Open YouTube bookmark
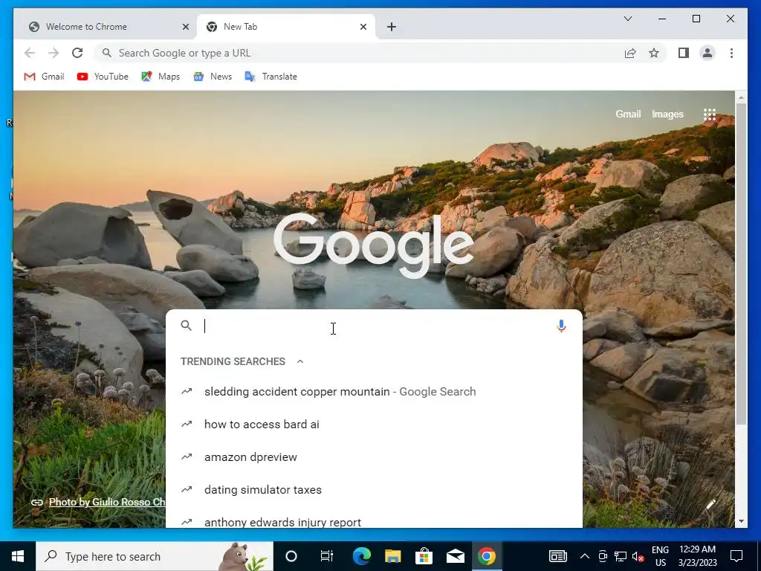The width and height of the screenshot is (761, 571). point(103,77)
